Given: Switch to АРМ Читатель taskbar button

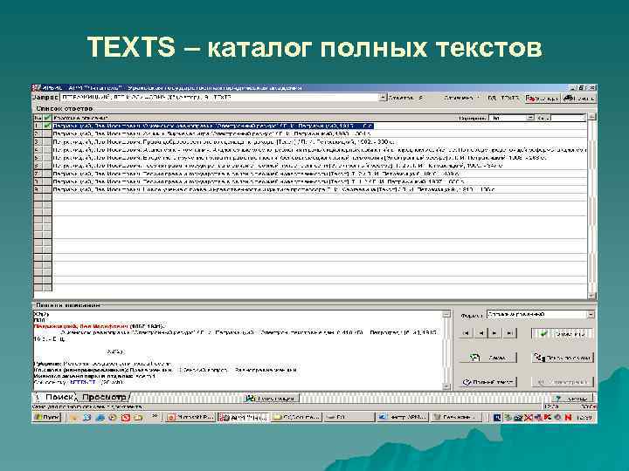Looking at the screenshot, I should tap(244, 417).
